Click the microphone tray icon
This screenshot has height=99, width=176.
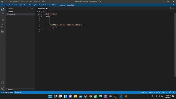153,96
